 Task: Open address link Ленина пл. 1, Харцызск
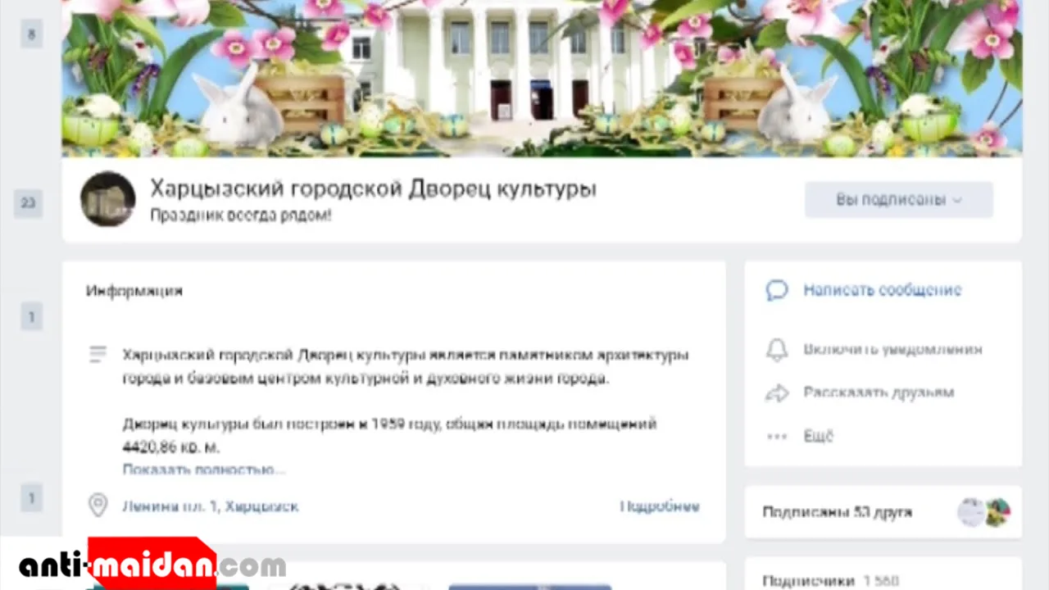(211, 506)
